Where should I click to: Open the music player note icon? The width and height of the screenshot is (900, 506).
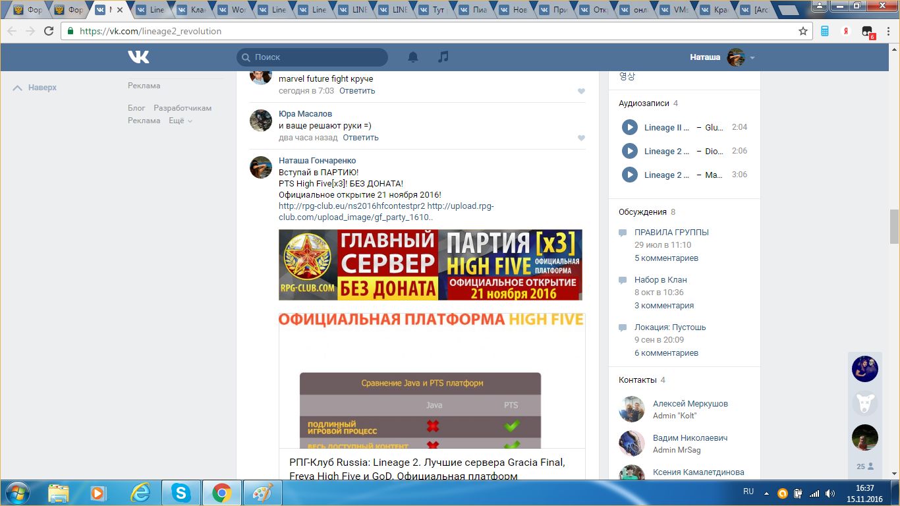coord(443,57)
